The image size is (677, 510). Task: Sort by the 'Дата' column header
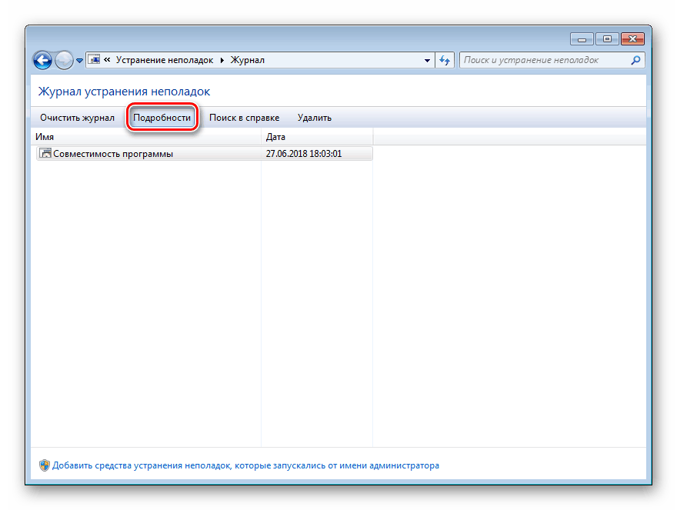317,137
